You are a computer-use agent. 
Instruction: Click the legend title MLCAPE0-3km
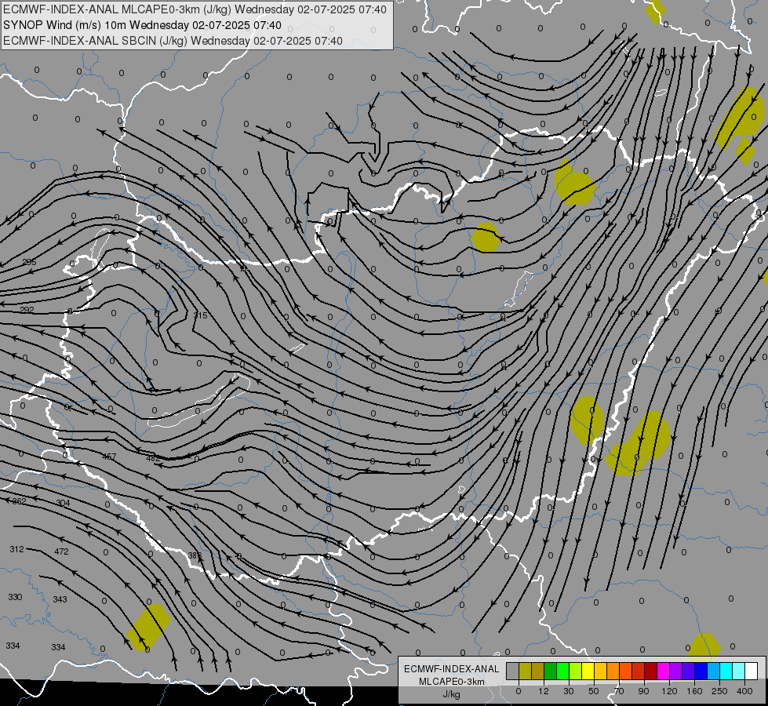click(452, 682)
